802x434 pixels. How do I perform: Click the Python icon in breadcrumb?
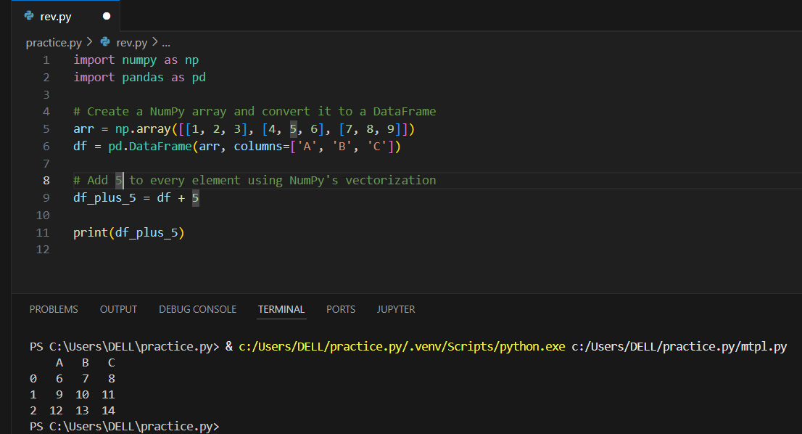[105, 42]
